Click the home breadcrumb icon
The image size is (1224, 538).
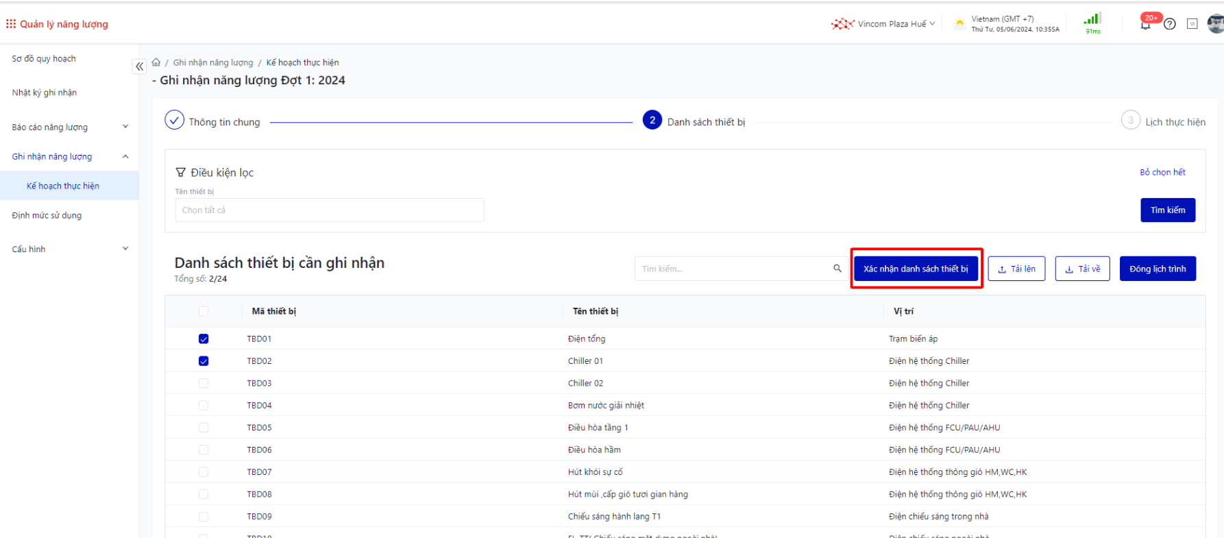[x=156, y=62]
